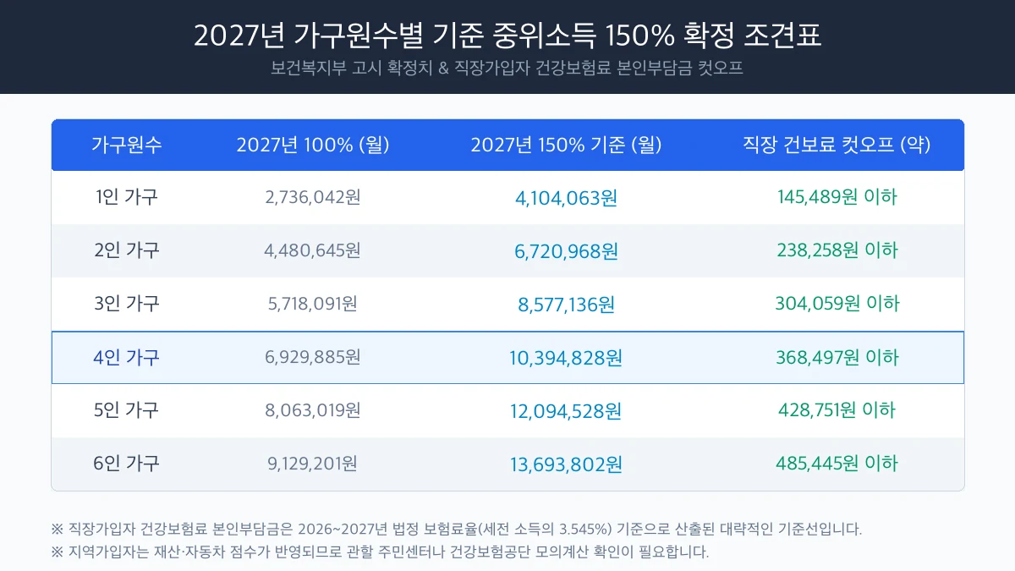The width and height of the screenshot is (1015, 571).
Task: Click the value '2,736,042원'
Action: (x=313, y=198)
